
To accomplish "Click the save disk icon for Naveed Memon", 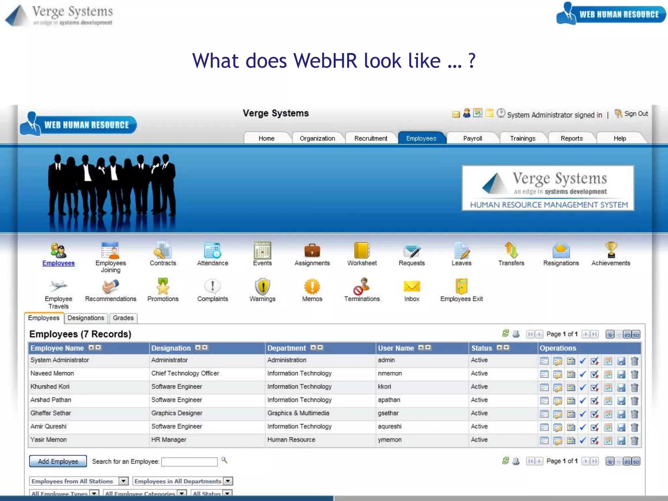I will click(x=621, y=374).
